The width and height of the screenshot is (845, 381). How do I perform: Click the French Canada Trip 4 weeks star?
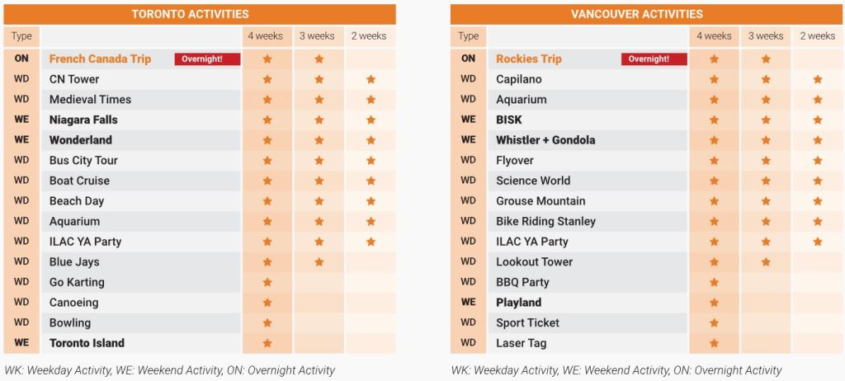(x=267, y=59)
